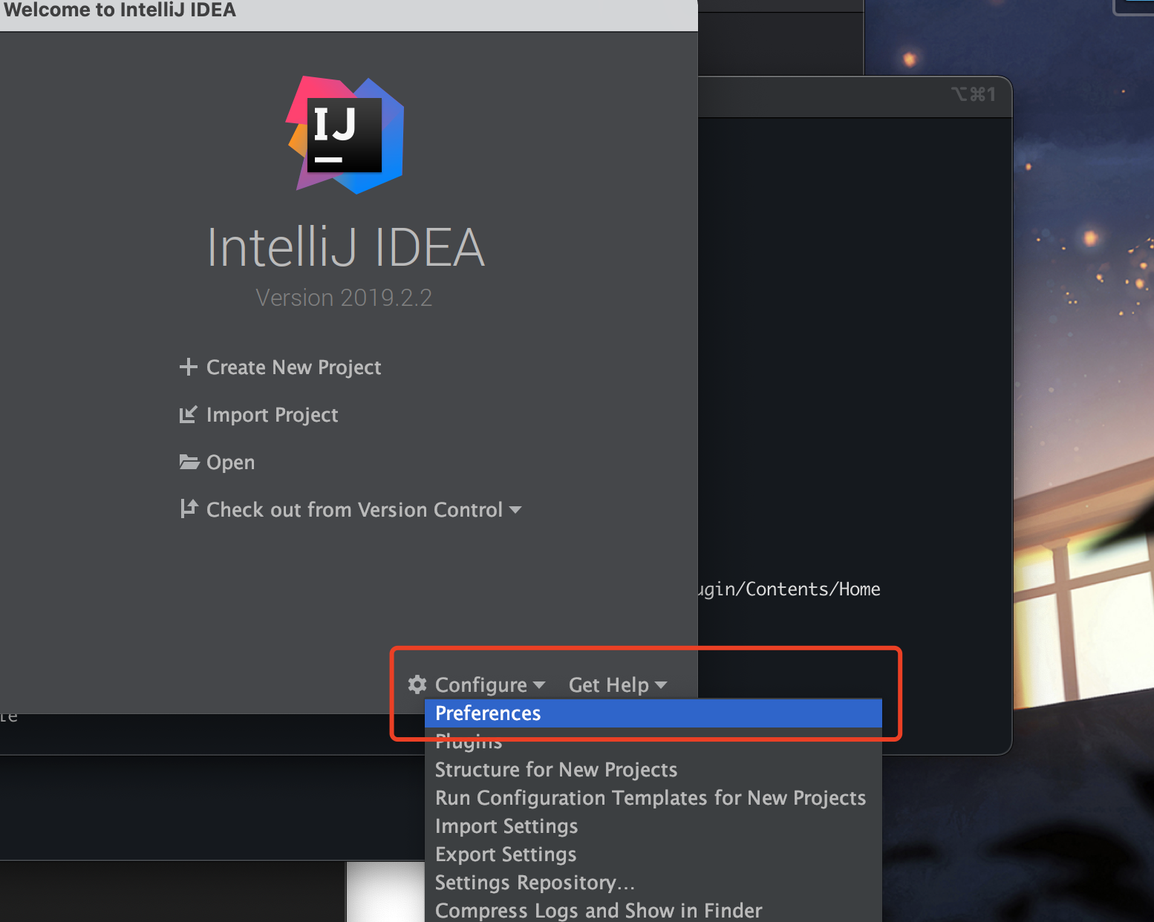The height and width of the screenshot is (922, 1154).
Task: Click the Import Project arrow icon
Action: pos(190,414)
